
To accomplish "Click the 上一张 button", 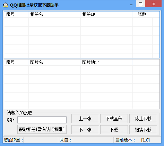I will (85, 119).
